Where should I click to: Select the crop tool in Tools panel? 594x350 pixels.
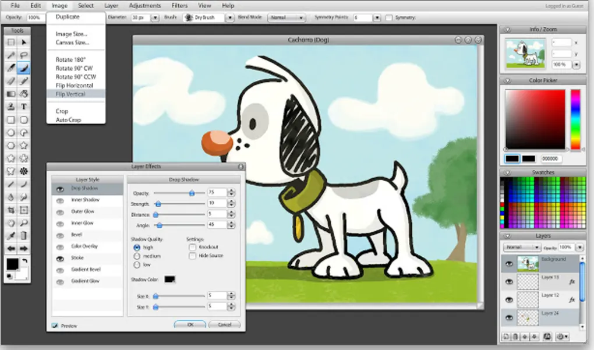click(x=11, y=210)
